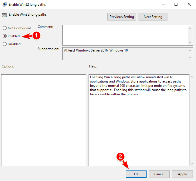The width and height of the screenshot is (196, 181).
Task: Click the 'Supported on:' label
Action: tap(48, 49)
